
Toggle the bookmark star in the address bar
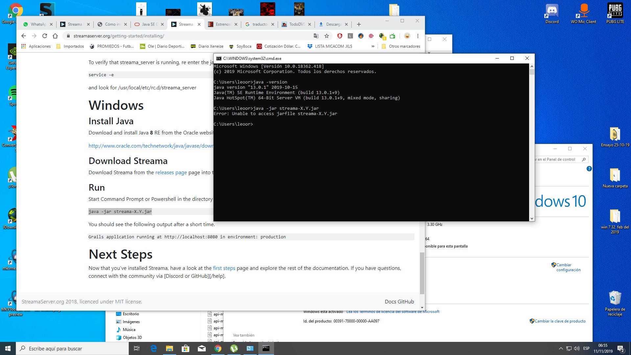point(326,36)
